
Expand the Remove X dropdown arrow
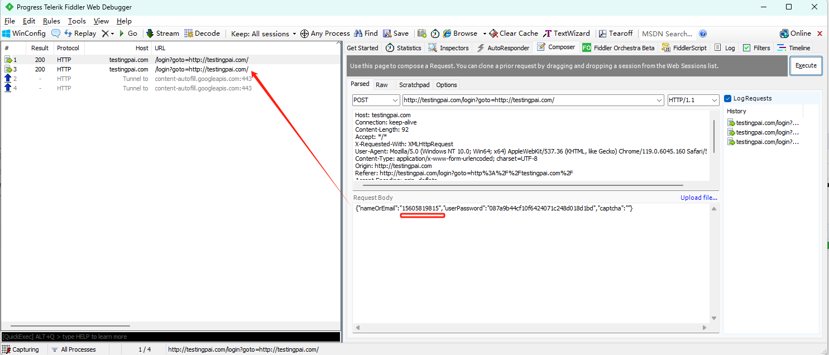tap(112, 33)
